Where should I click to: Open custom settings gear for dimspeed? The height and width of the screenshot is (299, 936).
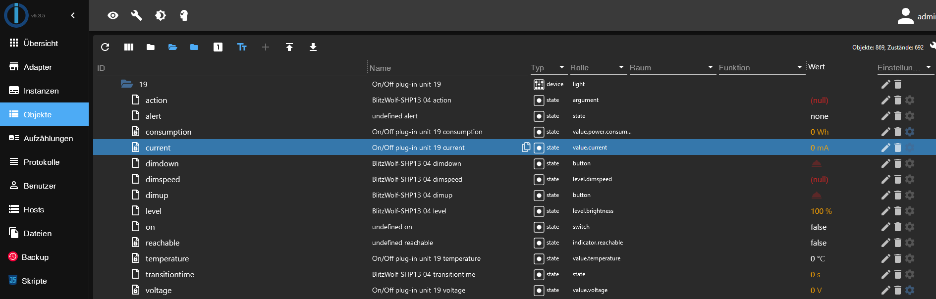[x=910, y=179]
